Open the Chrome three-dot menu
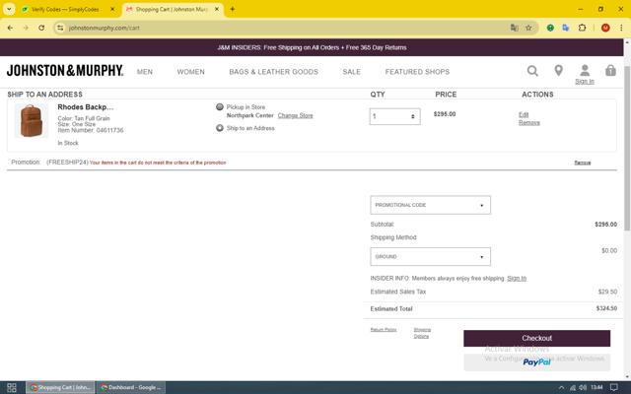631x394 pixels. [x=621, y=28]
